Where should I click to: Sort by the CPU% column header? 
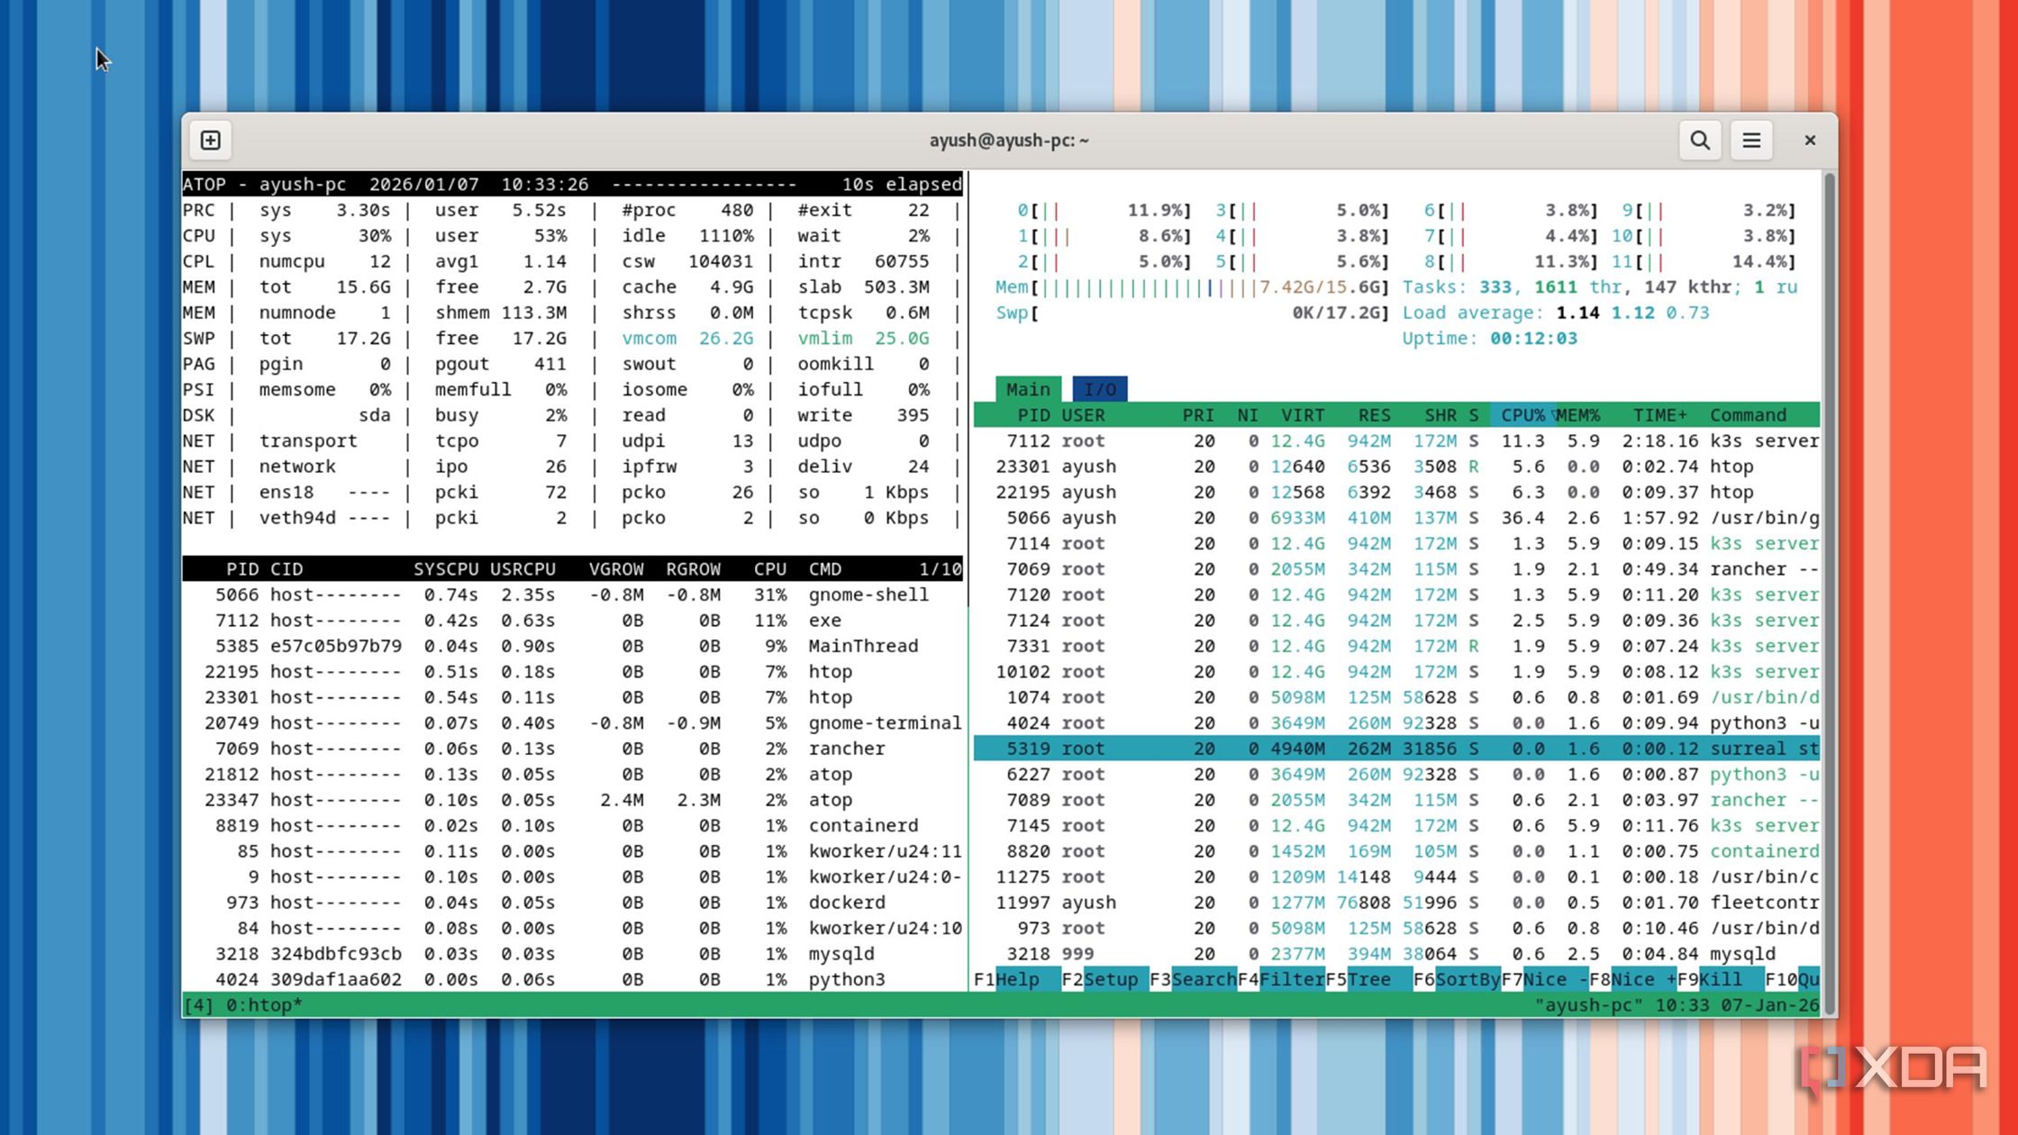1523,415
